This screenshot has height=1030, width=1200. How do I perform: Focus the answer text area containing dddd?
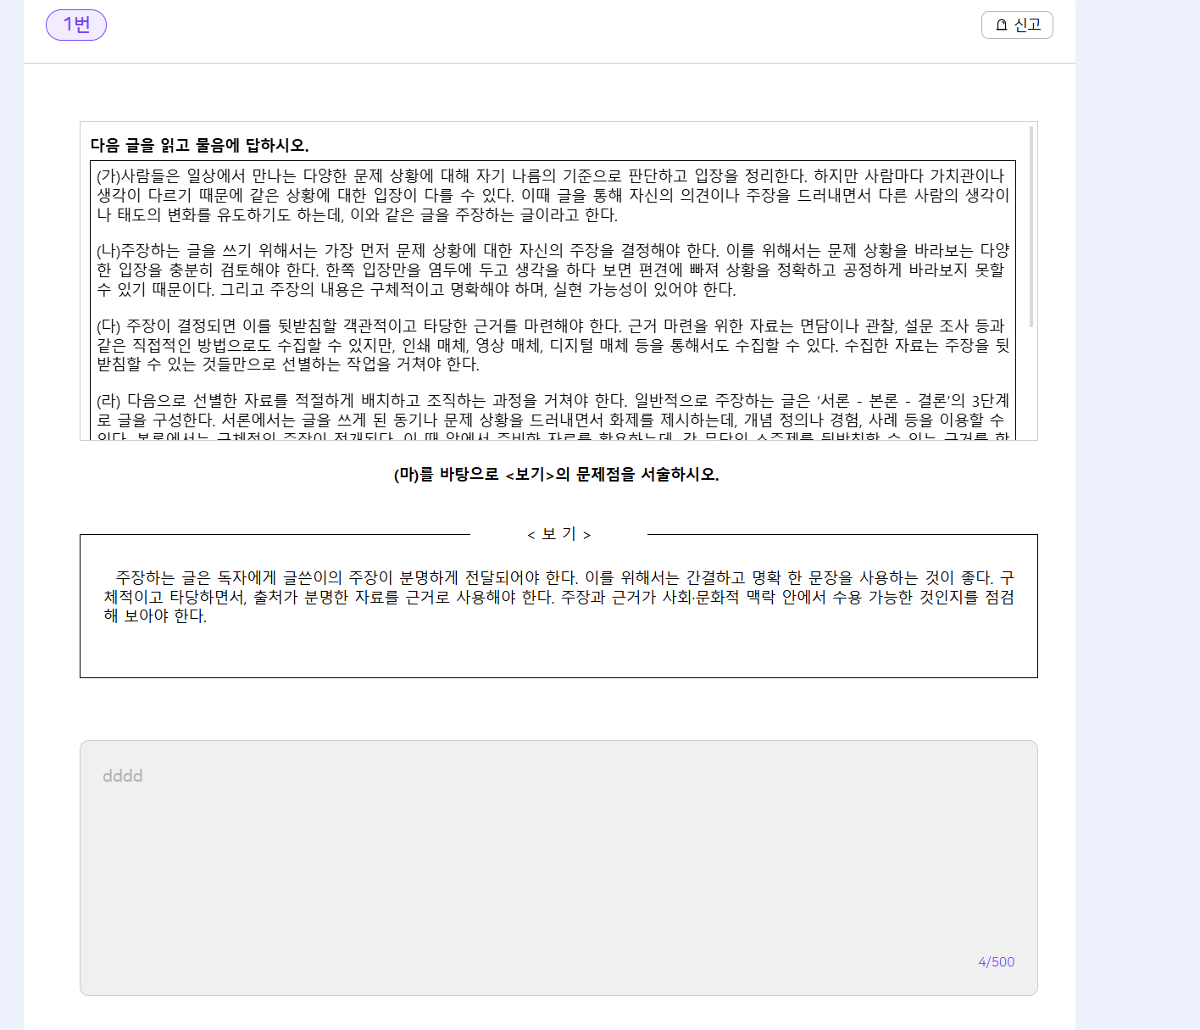[x=558, y=868]
